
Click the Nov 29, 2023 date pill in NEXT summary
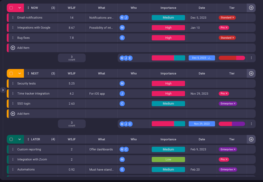tap(202, 124)
